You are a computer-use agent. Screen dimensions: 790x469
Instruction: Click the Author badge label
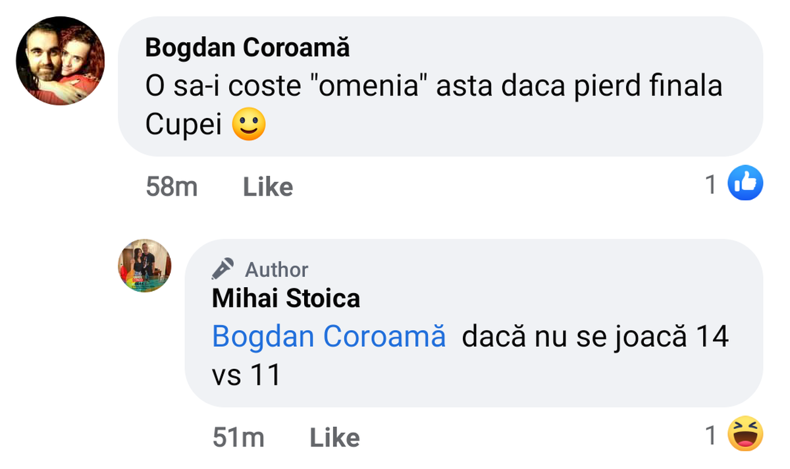(x=277, y=269)
